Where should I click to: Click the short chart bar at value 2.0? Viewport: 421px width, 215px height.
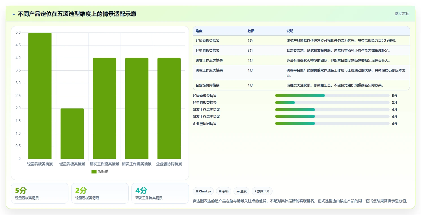click(x=72, y=134)
